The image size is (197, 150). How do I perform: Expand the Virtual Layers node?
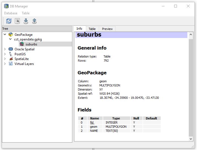pos(5,64)
